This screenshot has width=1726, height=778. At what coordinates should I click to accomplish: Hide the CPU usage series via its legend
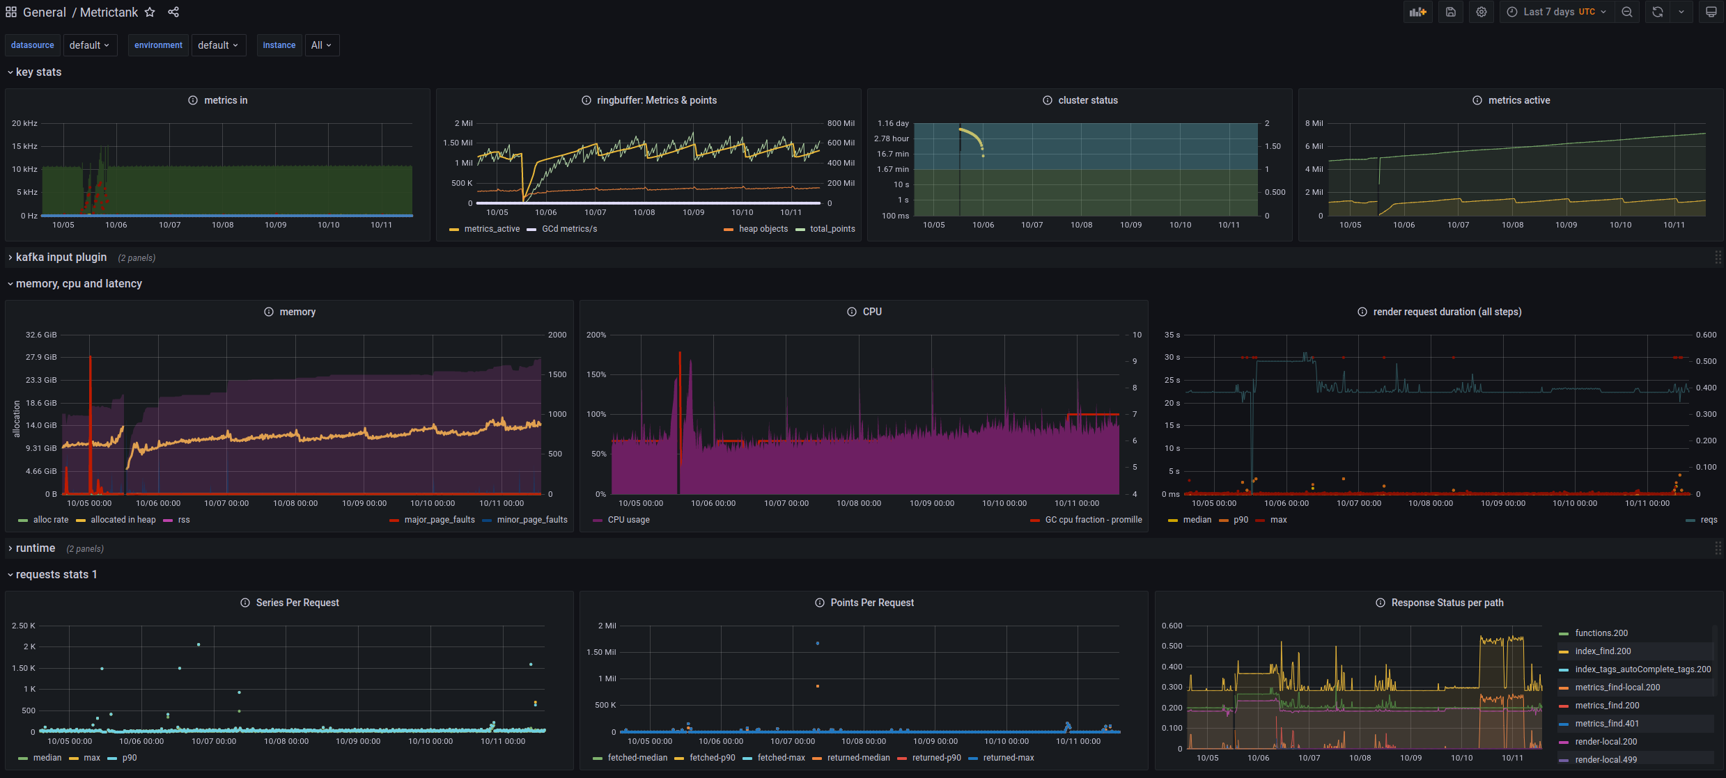628,520
